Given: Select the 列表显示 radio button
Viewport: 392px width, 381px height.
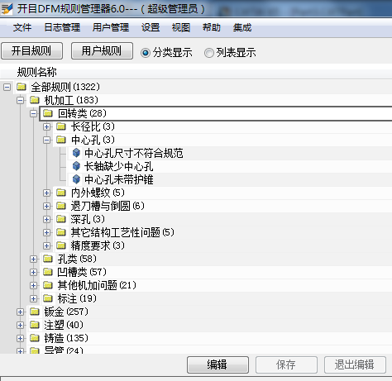Looking at the screenshot, I should (209, 53).
